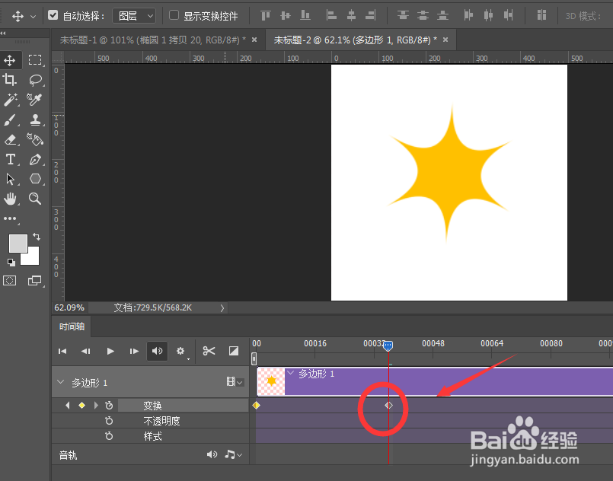This screenshot has height=481, width=613.
Task: Select the 时间轴 panel tab
Action: (71, 327)
